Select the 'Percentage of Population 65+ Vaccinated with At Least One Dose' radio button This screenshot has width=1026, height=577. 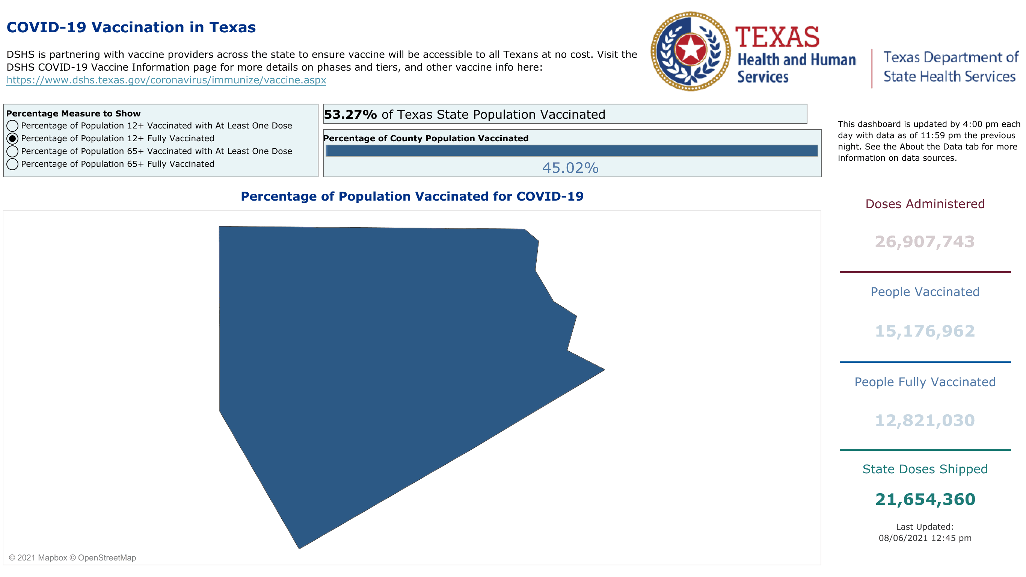[14, 151]
